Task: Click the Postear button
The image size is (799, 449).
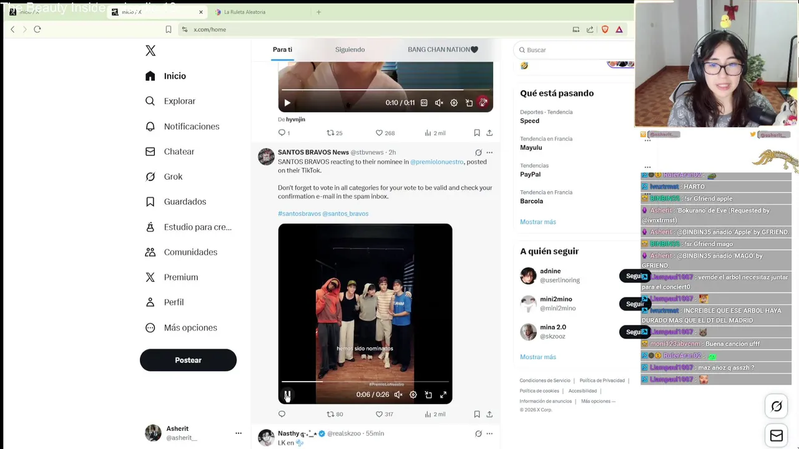Action: point(188,360)
